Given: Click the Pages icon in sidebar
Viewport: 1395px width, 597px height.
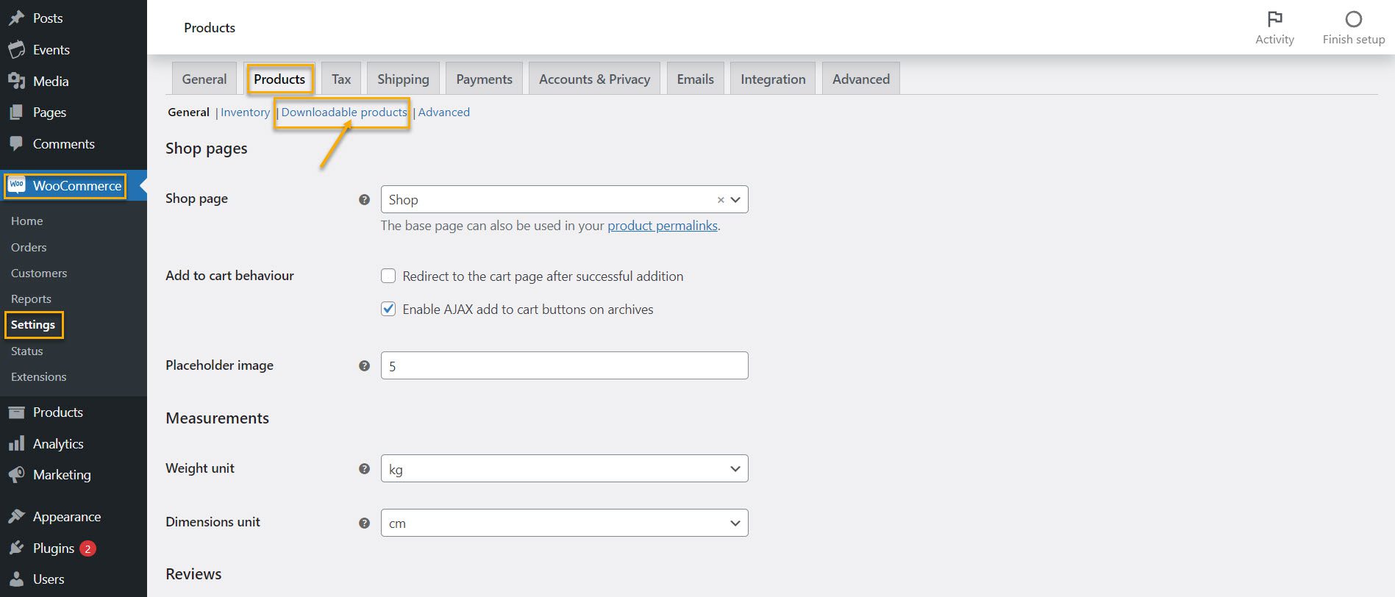Looking at the screenshot, I should [x=16, y=112].
